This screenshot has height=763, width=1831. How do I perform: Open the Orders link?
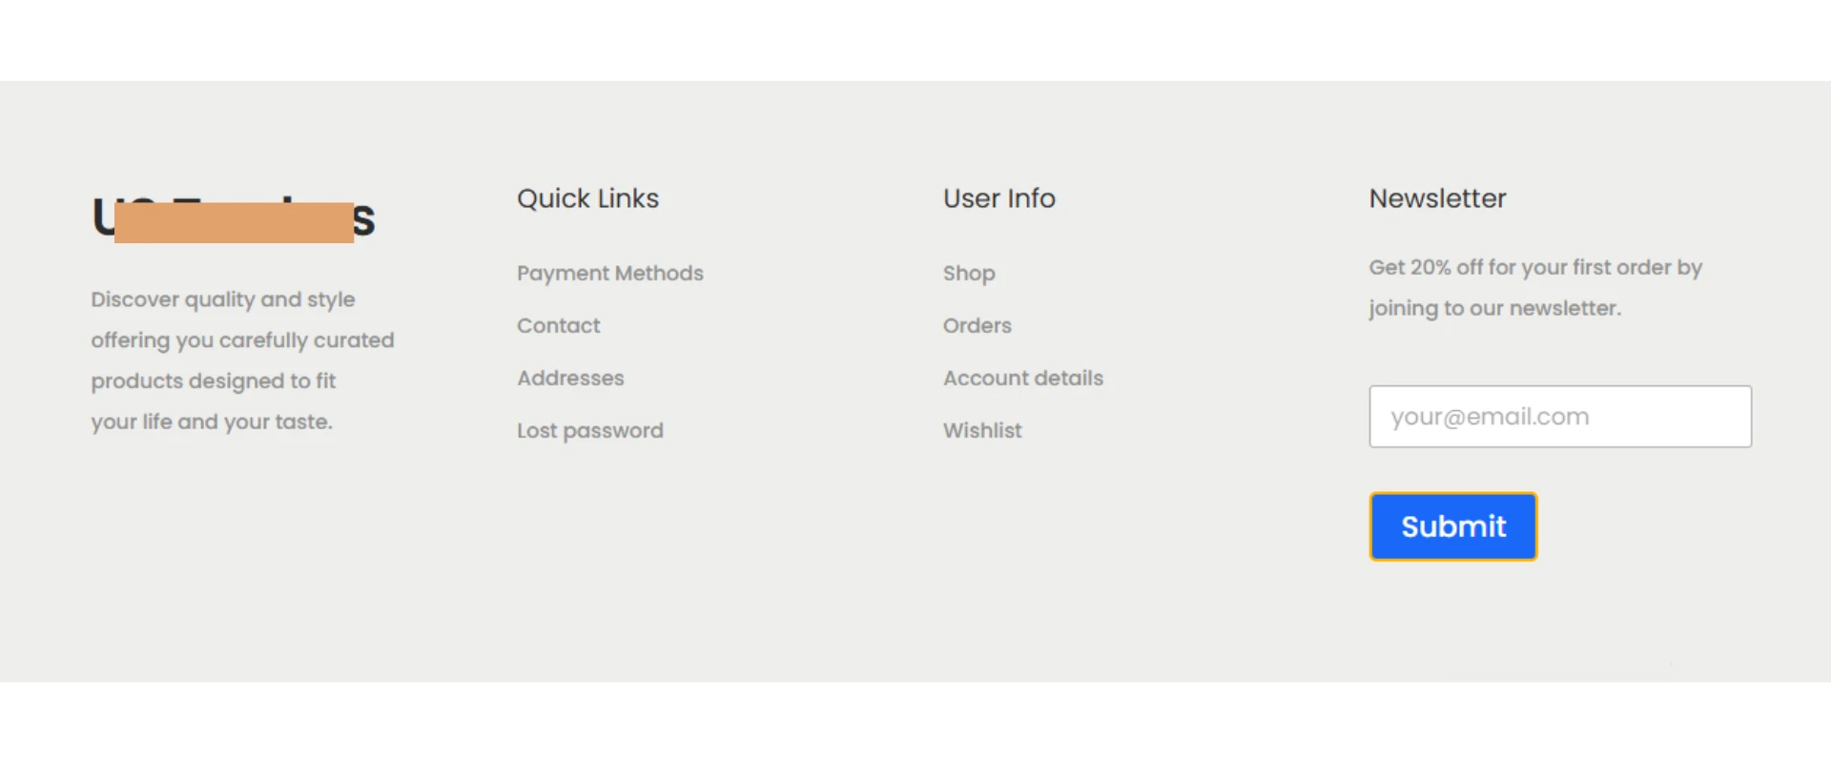click(x=977, y=326)
